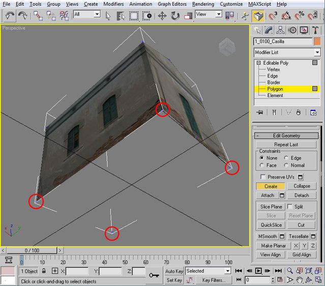Open the Rendering menu
Screen dimensions: 325x286
pyautogui.click(x=203, y=4)
